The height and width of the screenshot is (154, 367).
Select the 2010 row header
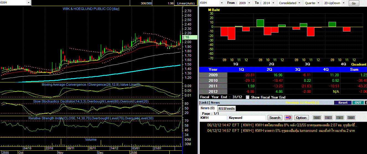(213, 80)
